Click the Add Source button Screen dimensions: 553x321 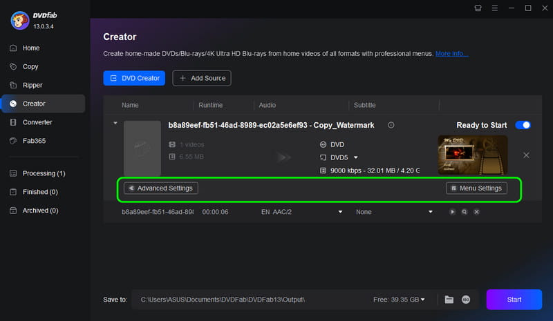coord(202,78)
